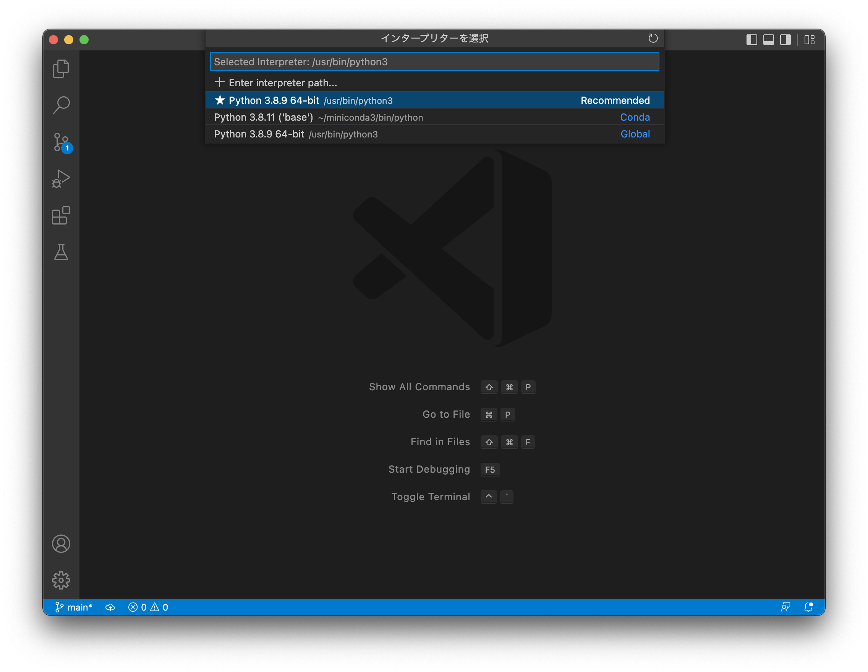Focus the Selected Interpreter input field

[x=434, y=61]
